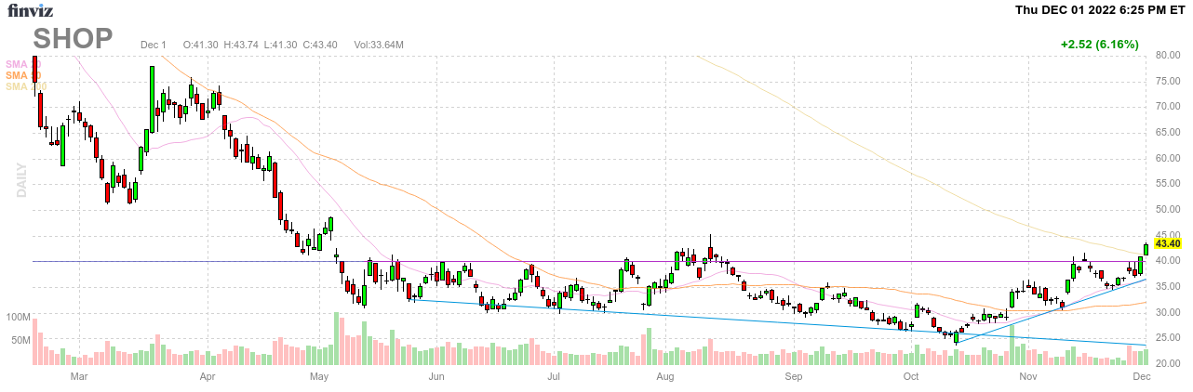The height and width of the screenshot is (392, 1193).
Task: Click the 'Jul' month axis label
Action: tap(553, 376)
